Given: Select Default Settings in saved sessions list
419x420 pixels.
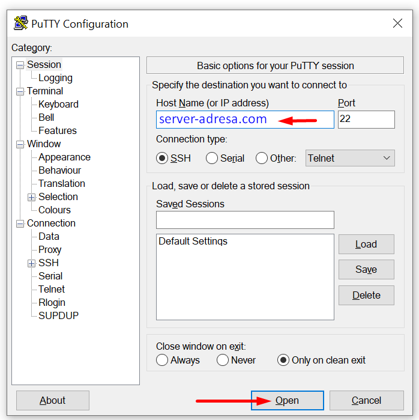Looking at the screenshot, I should pyautogui.click(x=193, y=242).
